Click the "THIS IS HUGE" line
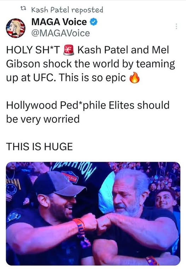Screen dimensions: 186x269 click(x=40, y=147)
